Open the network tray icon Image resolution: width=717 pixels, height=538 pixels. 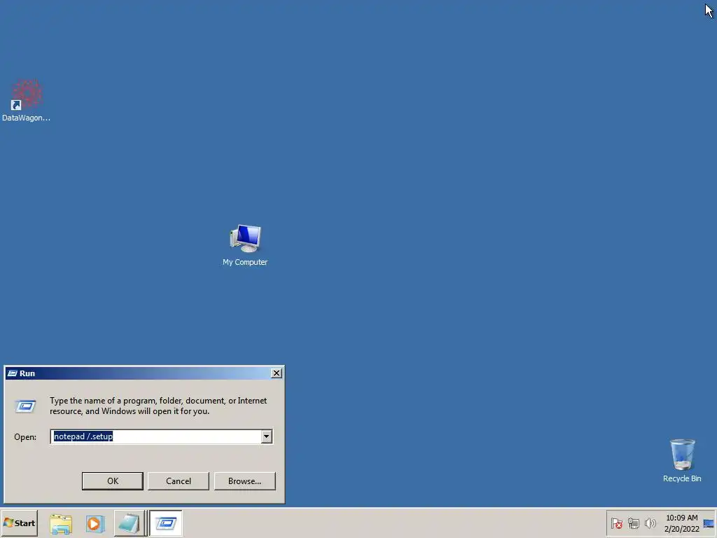click(633, 523)
